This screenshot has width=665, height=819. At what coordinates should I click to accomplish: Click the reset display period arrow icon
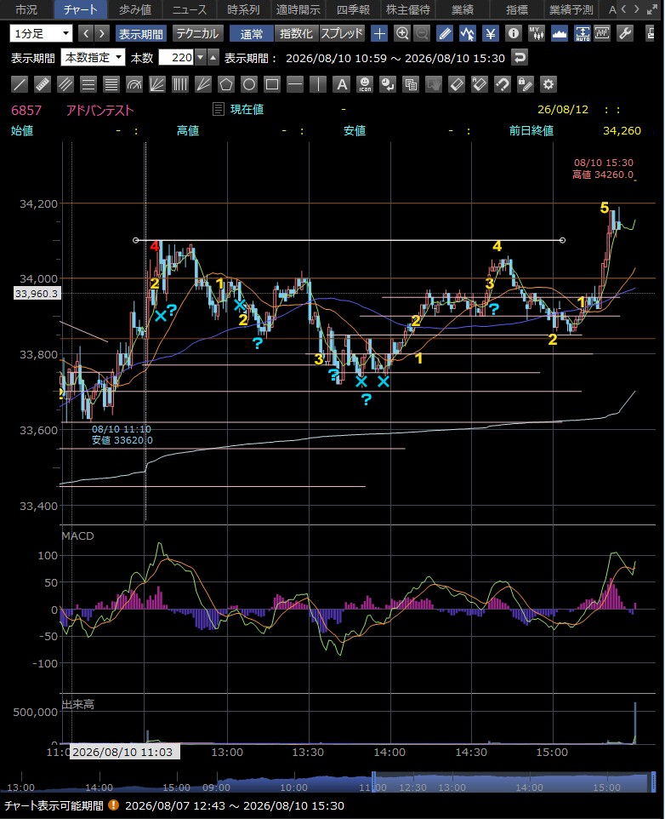coord(520,57)
